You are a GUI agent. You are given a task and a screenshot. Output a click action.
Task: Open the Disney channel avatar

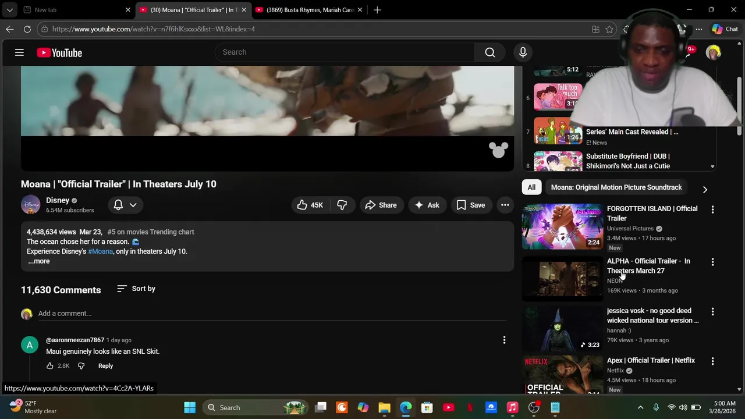(30, 205)
